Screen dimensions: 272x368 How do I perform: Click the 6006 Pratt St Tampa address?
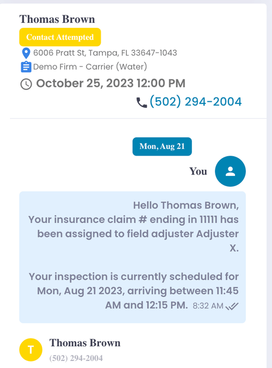pos(105,53)
